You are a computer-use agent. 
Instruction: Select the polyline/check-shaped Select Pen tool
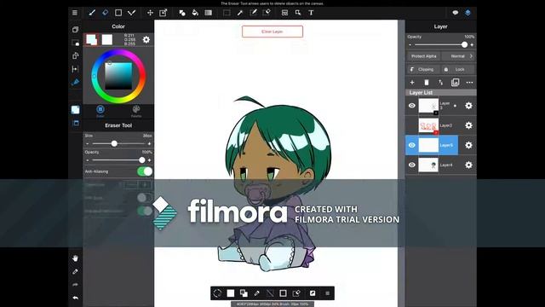pyautogui.click(x=131, y=13)
